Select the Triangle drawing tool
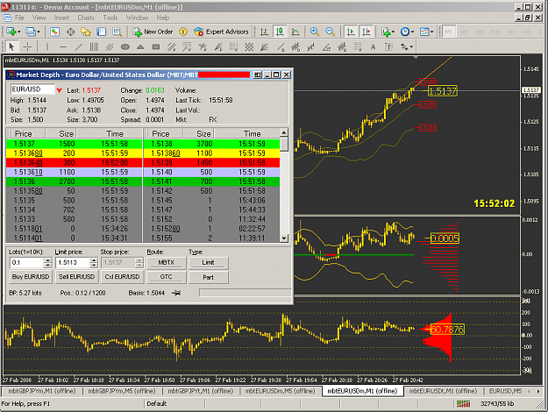Screen dimensions: 548x412 (x=140, y=46)
